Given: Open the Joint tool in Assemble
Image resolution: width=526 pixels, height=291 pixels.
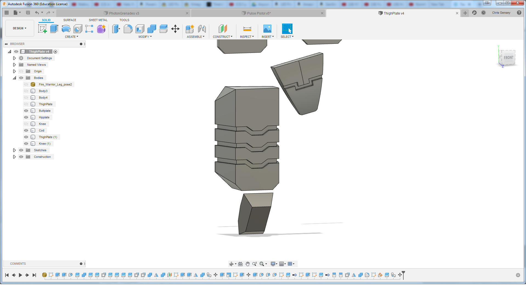Looking at the screenshot, I should coord(202,29).
